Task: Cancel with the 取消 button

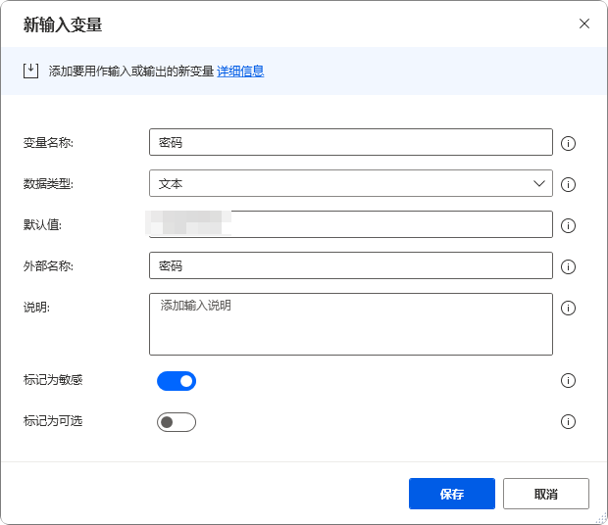Action: pyautogui.click(x=546, y=494)
